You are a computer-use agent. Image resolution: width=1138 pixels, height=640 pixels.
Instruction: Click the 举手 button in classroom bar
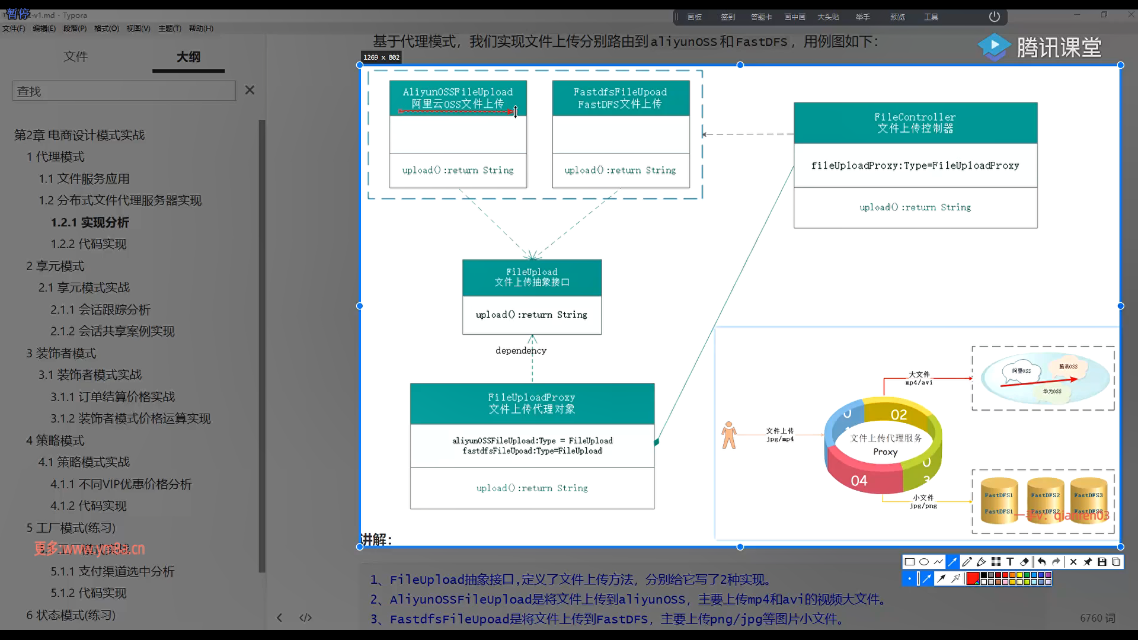click(x=862, y=17)
